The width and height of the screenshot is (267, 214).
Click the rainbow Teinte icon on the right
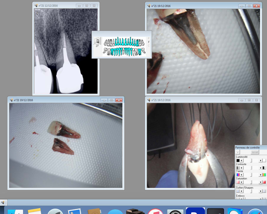(x=264, y=175)
